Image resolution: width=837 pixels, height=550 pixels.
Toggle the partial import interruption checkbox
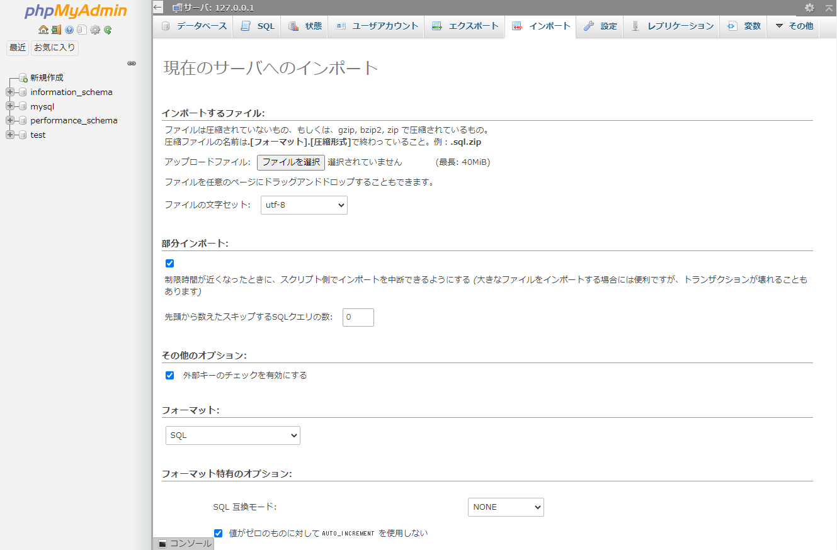(169, 263)
